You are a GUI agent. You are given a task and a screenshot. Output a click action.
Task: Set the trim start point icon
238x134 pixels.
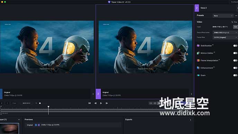tap(2, 103)
